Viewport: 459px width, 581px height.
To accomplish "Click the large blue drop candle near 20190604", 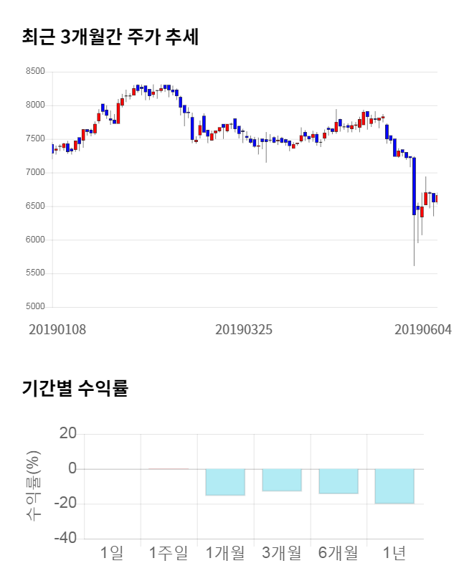I will pyautogui.click(x=414, y=186).
